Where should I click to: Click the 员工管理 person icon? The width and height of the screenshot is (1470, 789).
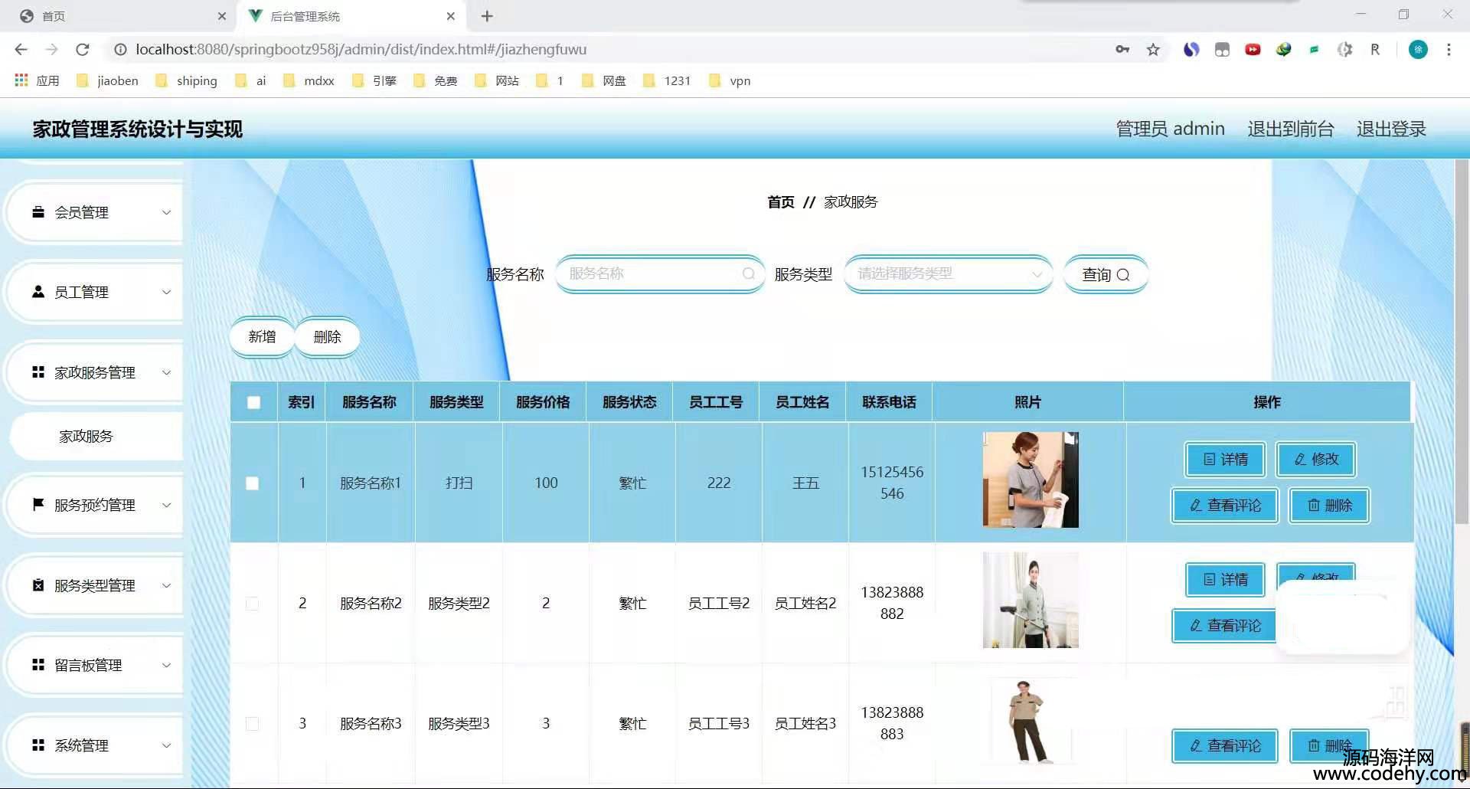38,292
